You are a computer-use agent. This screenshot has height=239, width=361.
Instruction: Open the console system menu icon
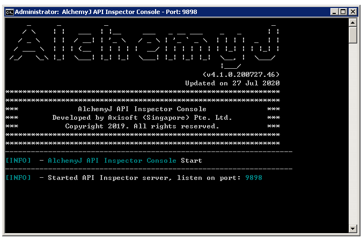(x=10, y=12)
